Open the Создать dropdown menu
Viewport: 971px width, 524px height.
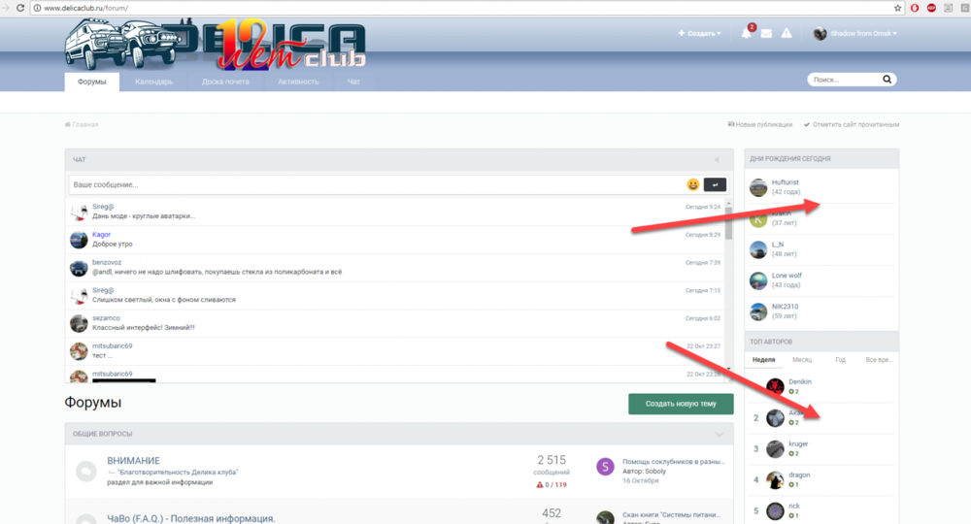click(699, 34)
